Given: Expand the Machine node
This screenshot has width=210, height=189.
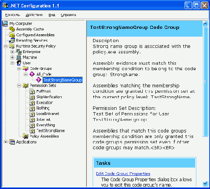Looking at the screenshot, I should pyautogui.click(x=12, y=57).
